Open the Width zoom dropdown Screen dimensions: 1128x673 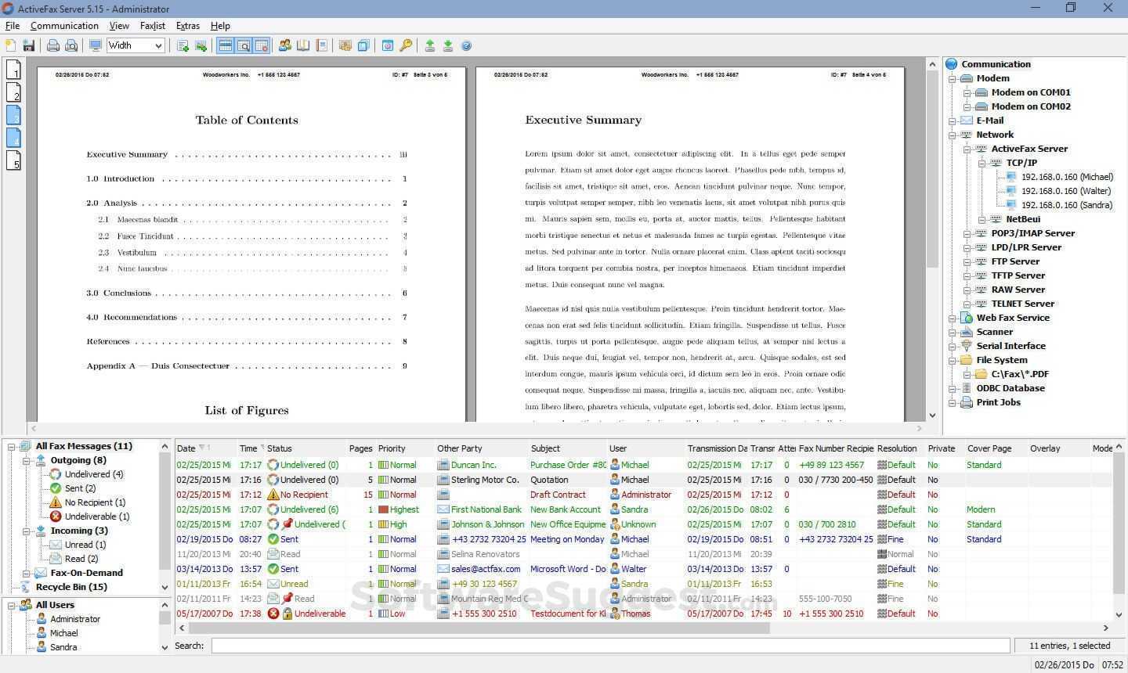coord(160,45)
